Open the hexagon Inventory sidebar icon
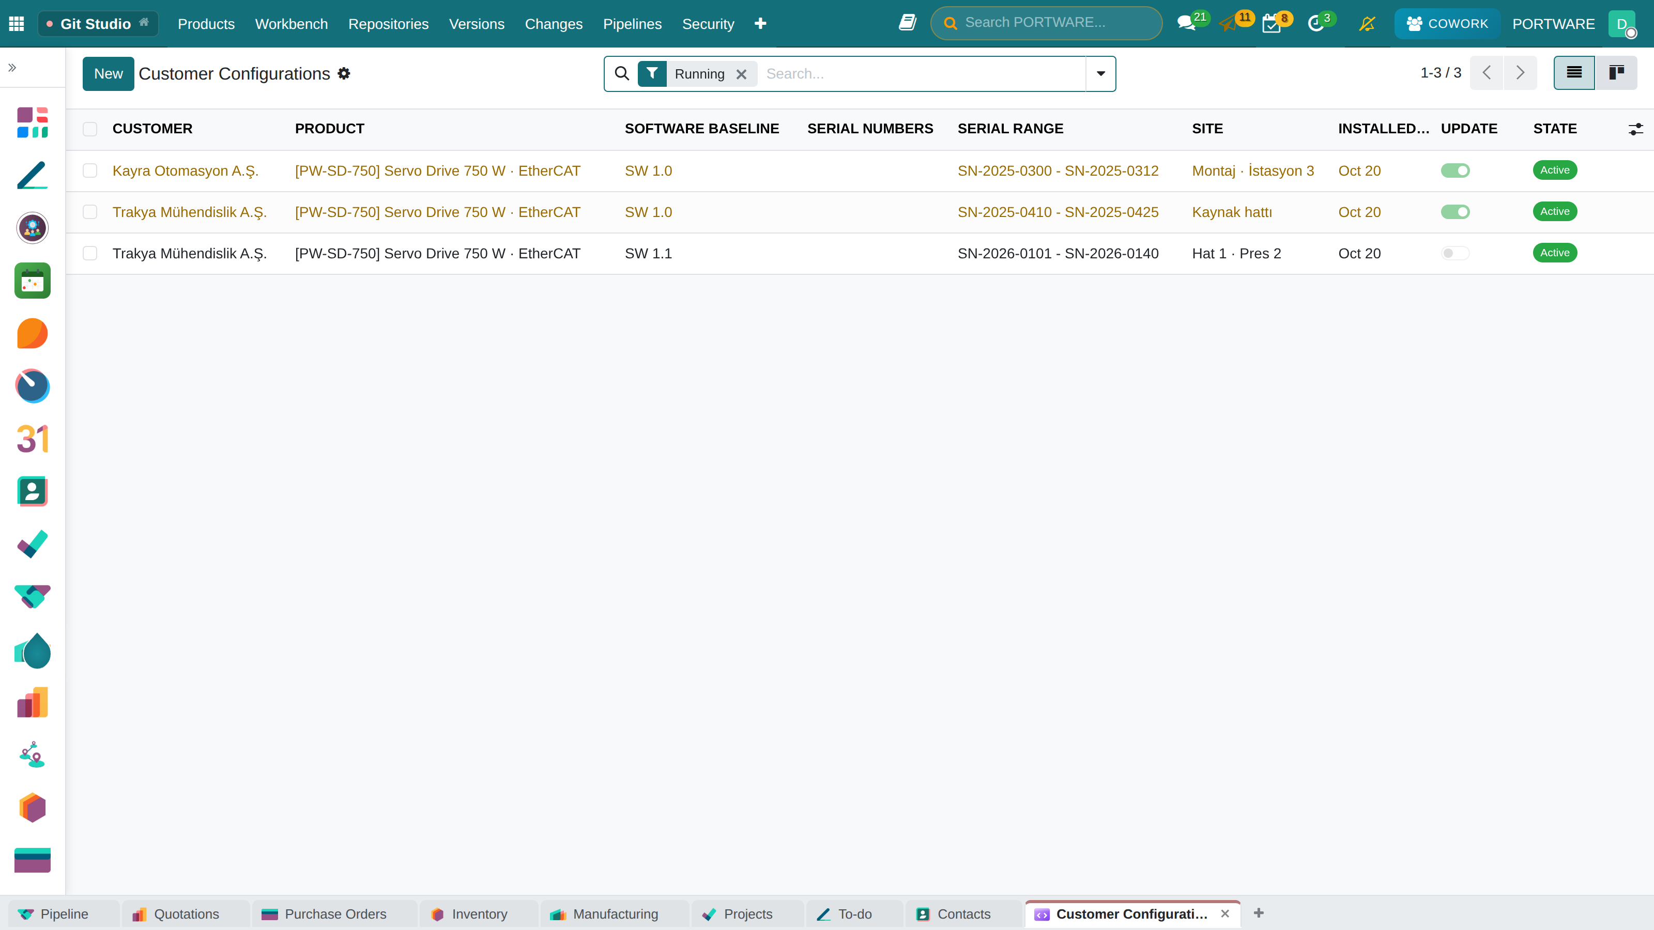Image resolution: width=1654 pixels, height=930 pixels. (x=32, y=808)
